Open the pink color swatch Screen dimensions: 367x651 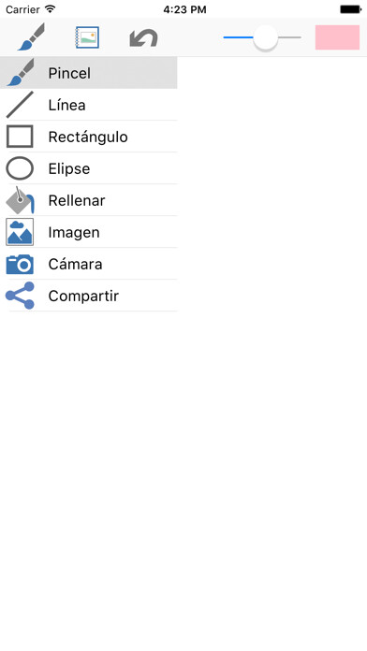click(337, 37)
